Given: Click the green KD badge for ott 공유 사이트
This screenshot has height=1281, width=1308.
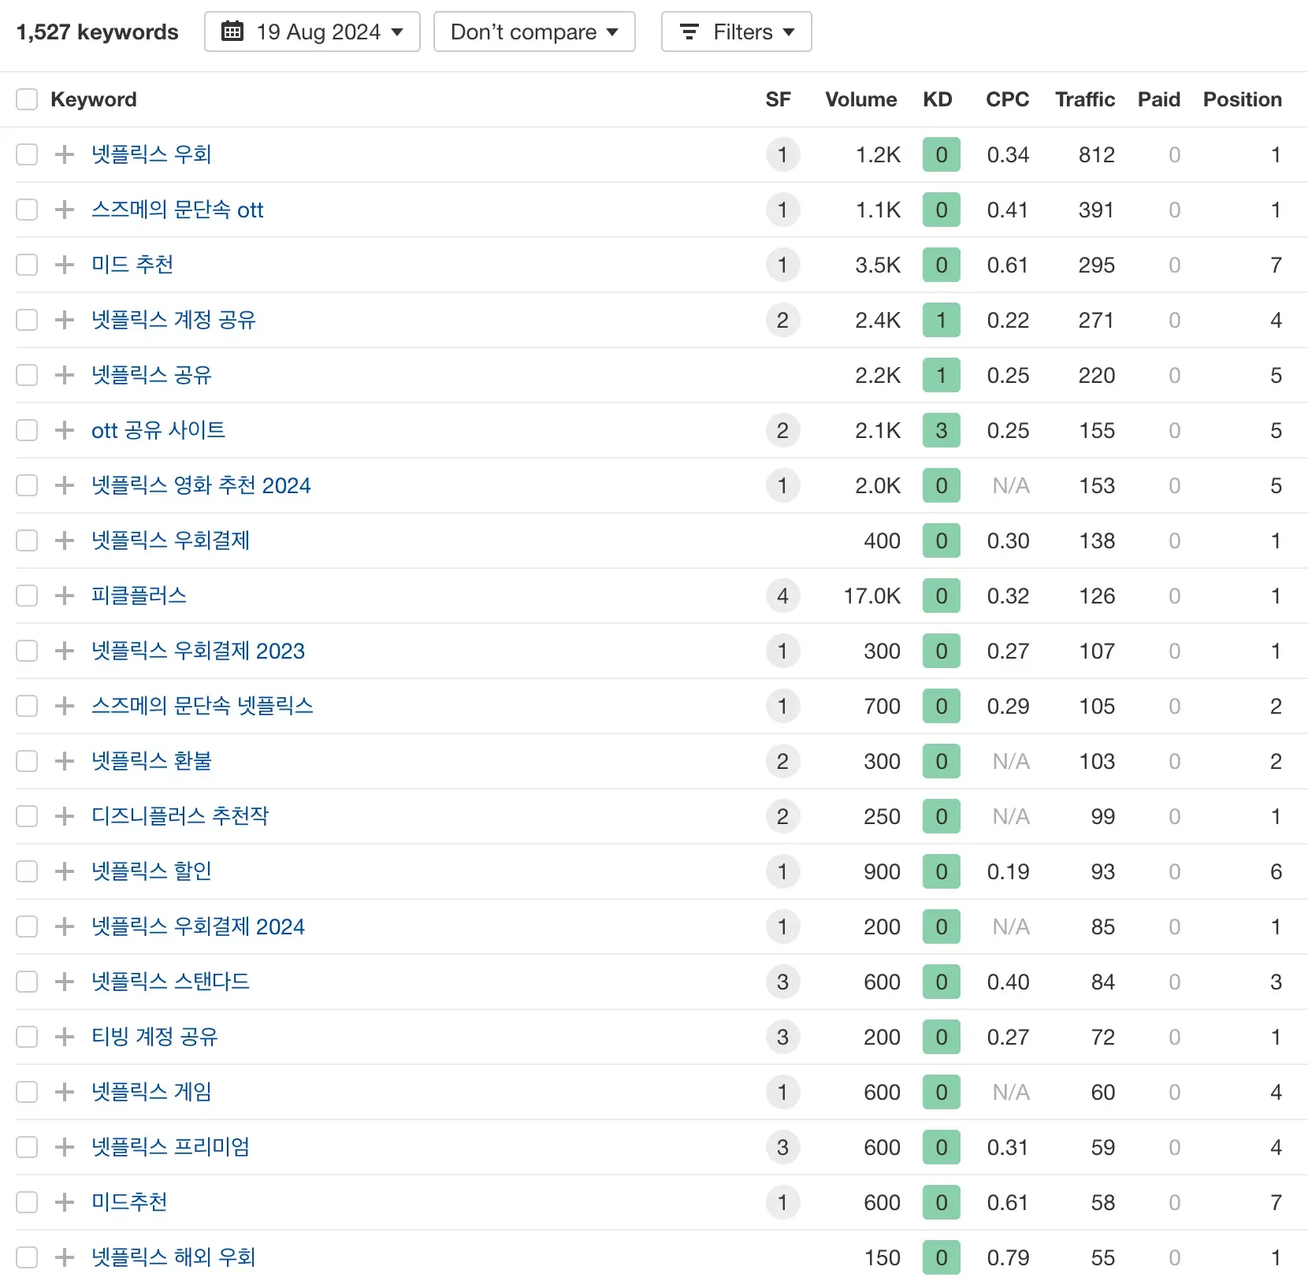Looking at the screenshot, I should click(x=941, y=430).
